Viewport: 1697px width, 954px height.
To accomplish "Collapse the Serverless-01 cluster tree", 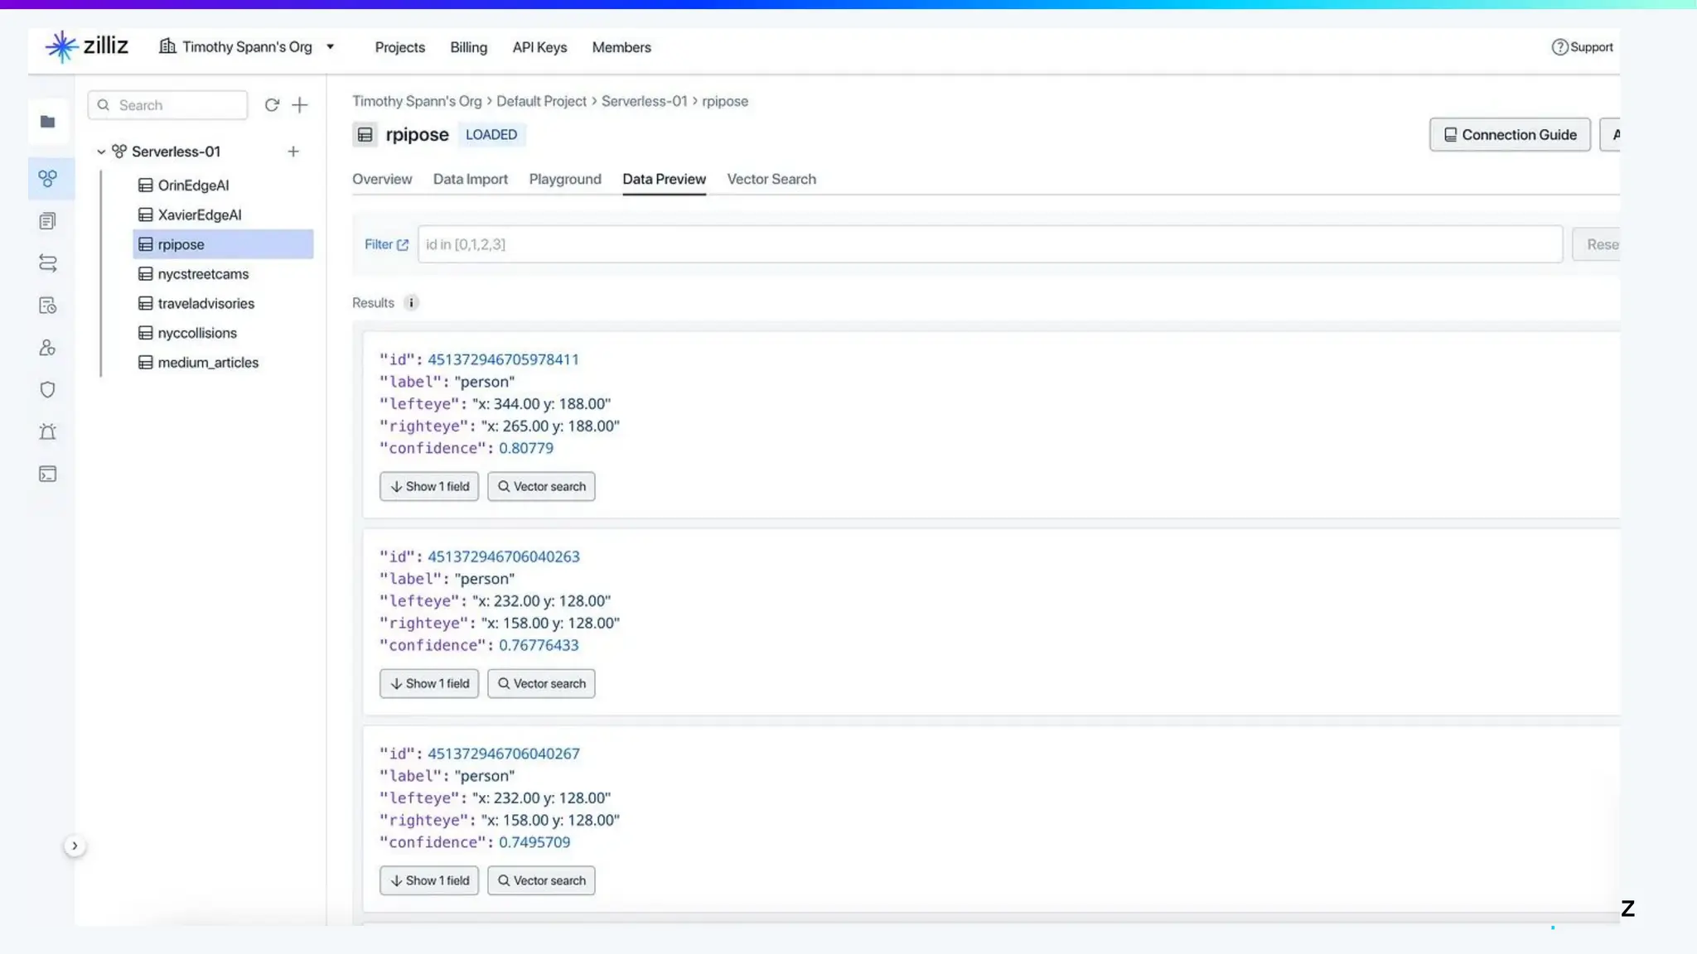I will [x=101, y=152].
